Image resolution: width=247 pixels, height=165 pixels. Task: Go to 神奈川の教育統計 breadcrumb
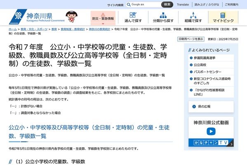click(x=99, y=29)
